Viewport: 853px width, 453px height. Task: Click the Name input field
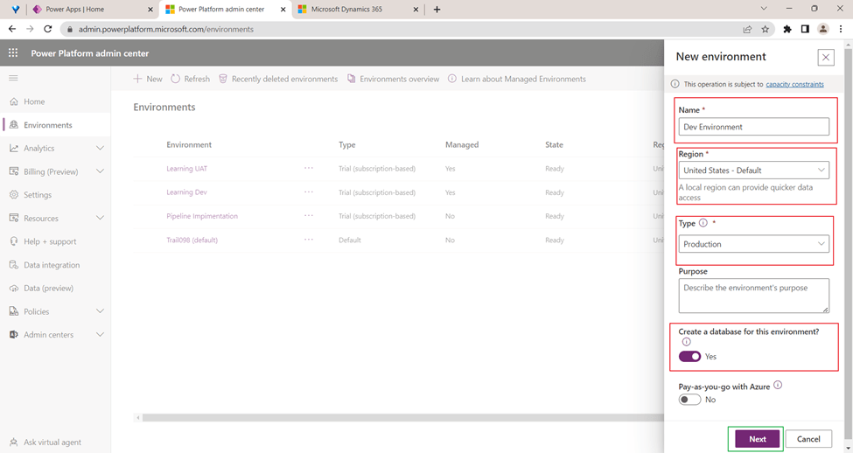point(753,127)
